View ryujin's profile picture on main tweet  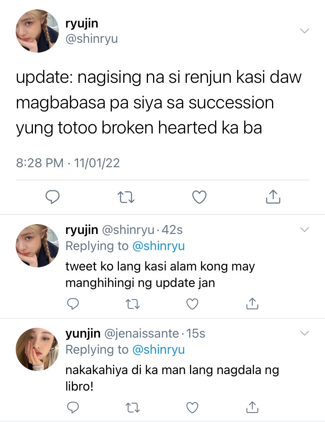point(37,31)
